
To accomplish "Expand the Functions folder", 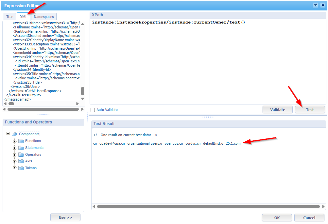I will click(x=14, y=141).
